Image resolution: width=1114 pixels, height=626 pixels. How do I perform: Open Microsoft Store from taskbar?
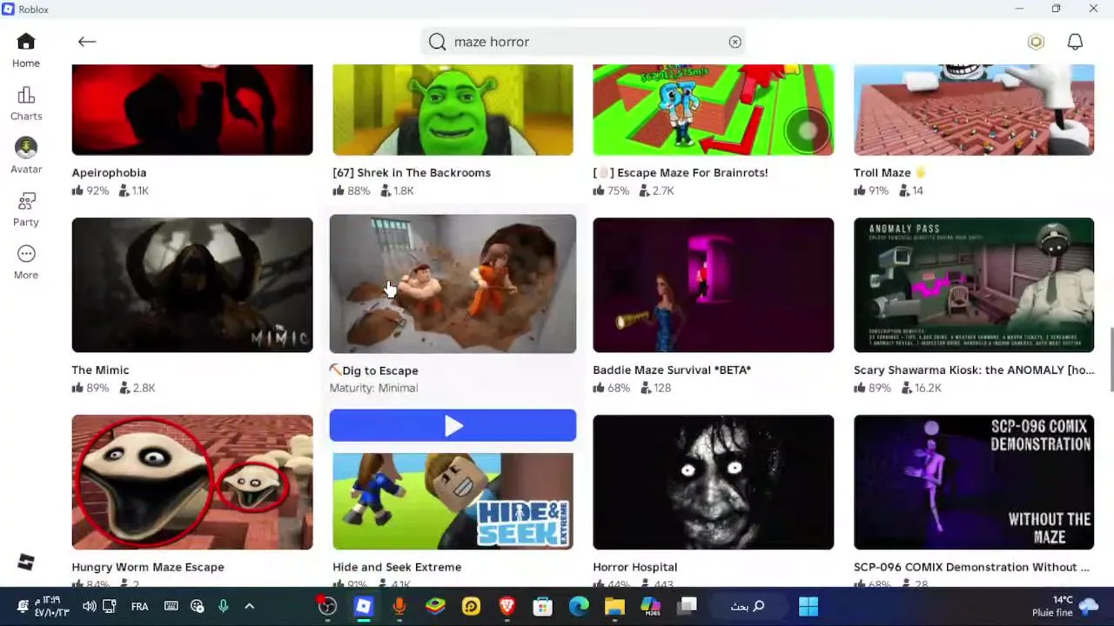coord(543,606)
